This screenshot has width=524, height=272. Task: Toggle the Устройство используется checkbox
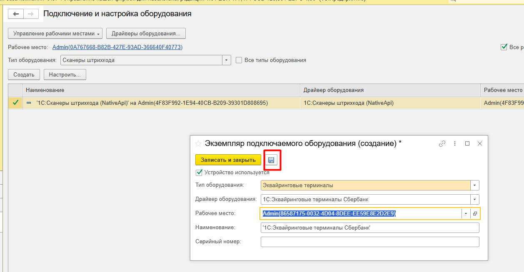coord(199,173)
